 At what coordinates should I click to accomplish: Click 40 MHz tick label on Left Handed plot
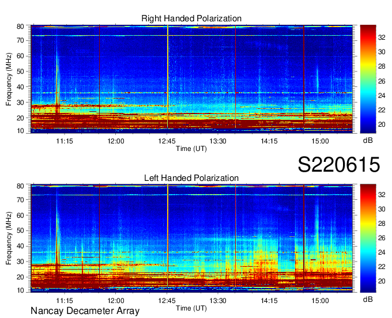(x=20, y=246)
